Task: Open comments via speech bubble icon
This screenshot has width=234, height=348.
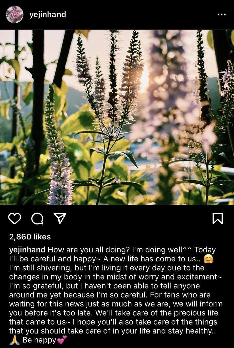Action: [x=37, y=218]
